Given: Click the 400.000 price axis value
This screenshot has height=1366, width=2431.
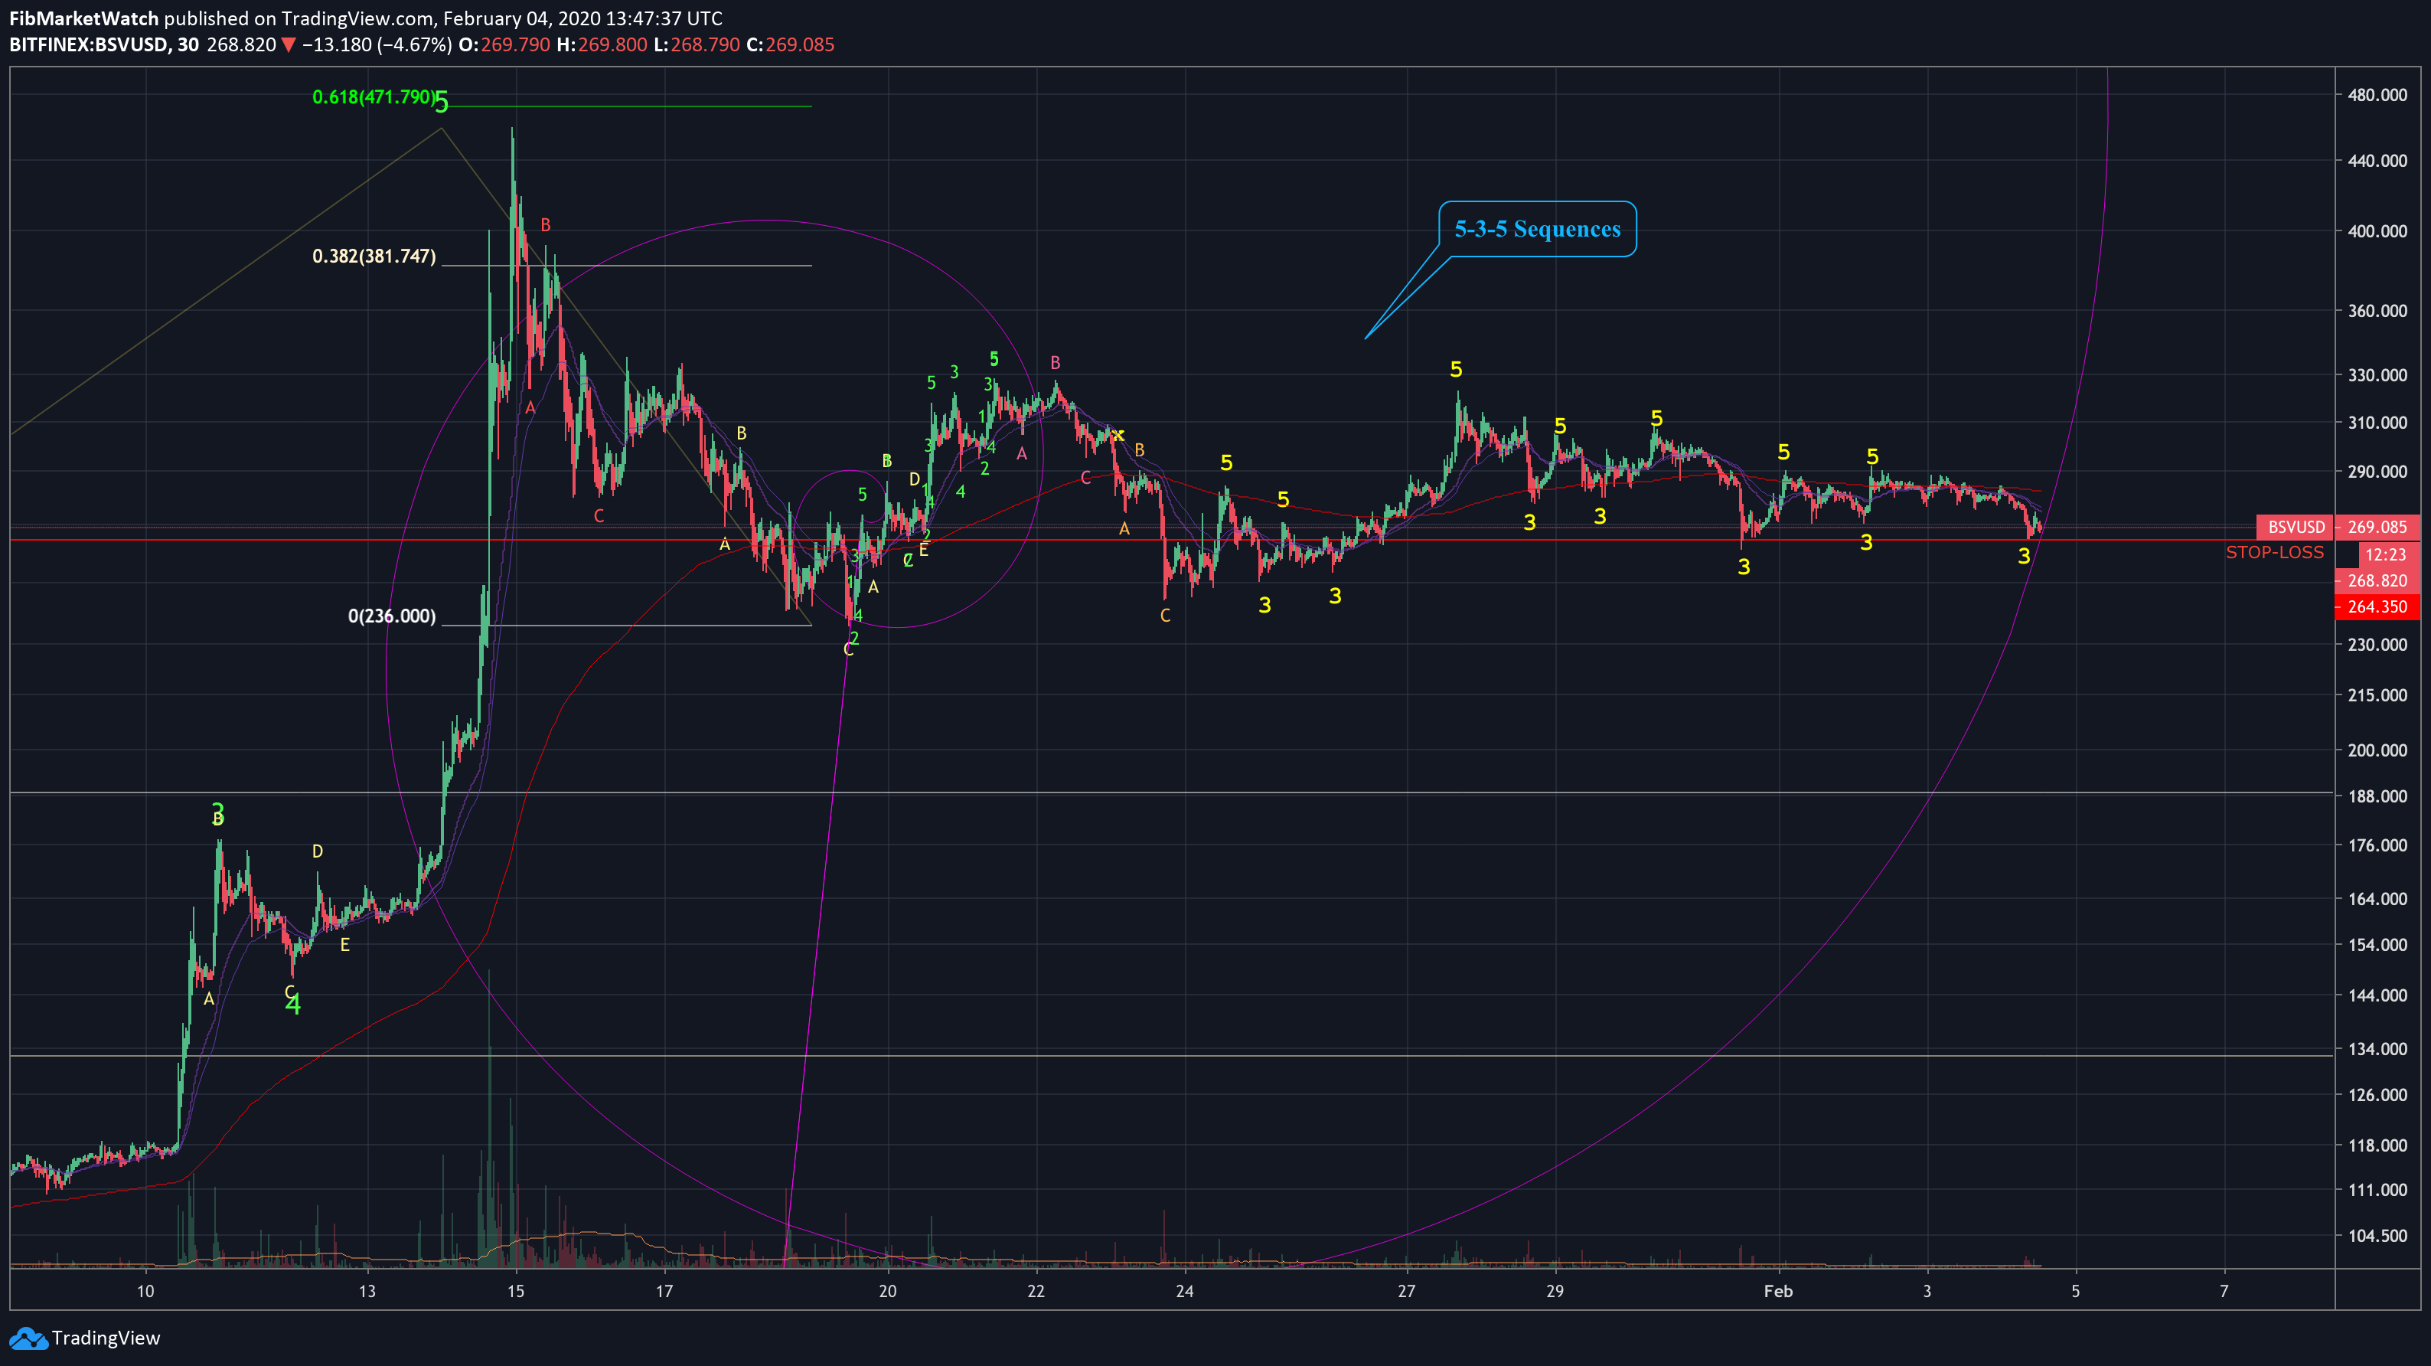Looking at the screenshot, I should click(x=2377, y=230).
